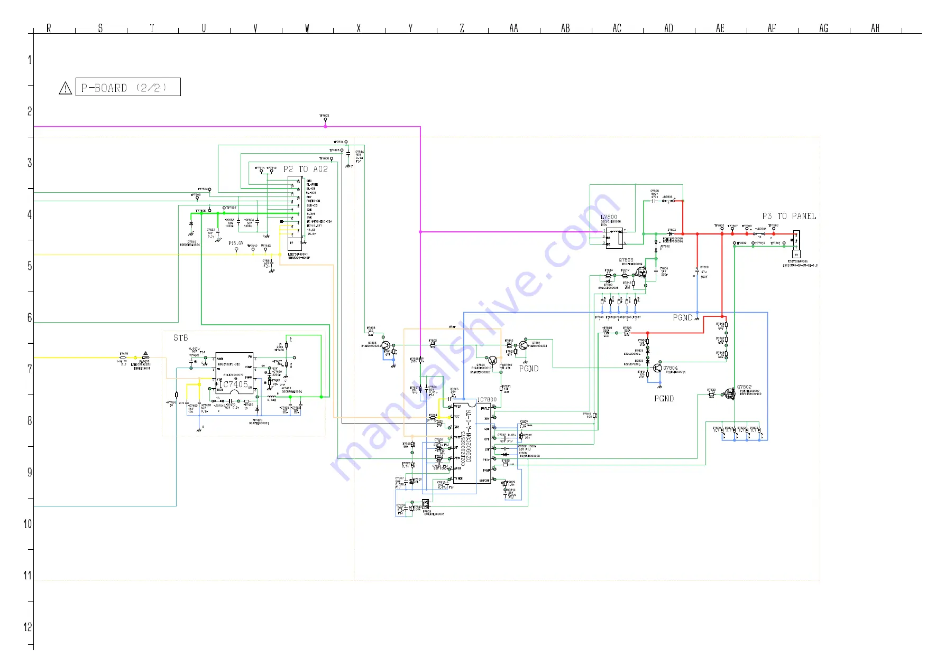Click the Q7805 transistor symbol
The width and height of the screenshot is (945, 667).
coord(386,345)
